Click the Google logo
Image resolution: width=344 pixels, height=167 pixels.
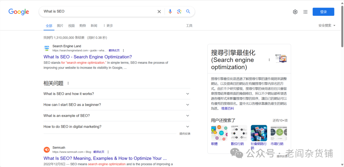click(19, 11)
